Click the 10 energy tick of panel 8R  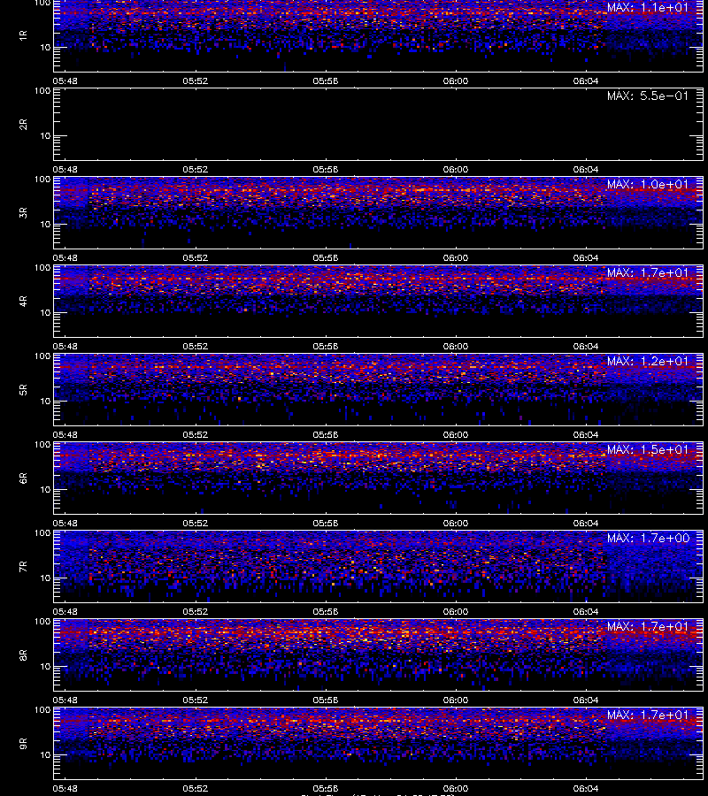tap(45, 667)
